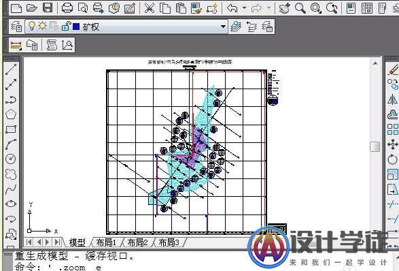Jump to last layout tab arrow
Image resolution: width=399 pixels, height=271 pixels.
pyautogui.click(x=58, y=242)
